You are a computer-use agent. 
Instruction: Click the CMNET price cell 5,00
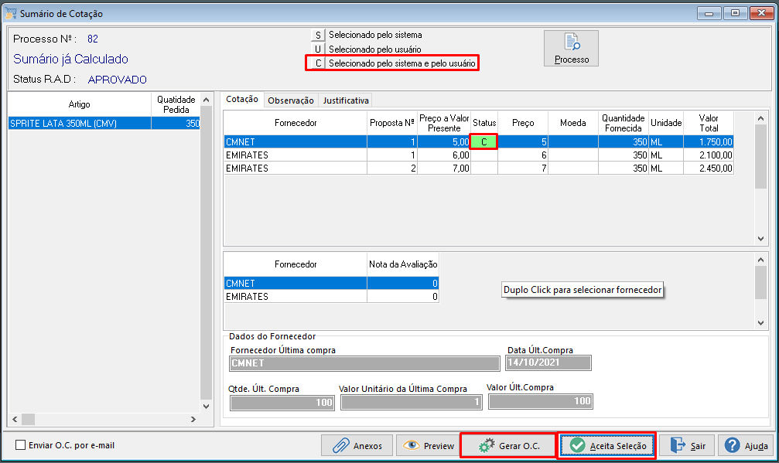[x=444, y=141]
